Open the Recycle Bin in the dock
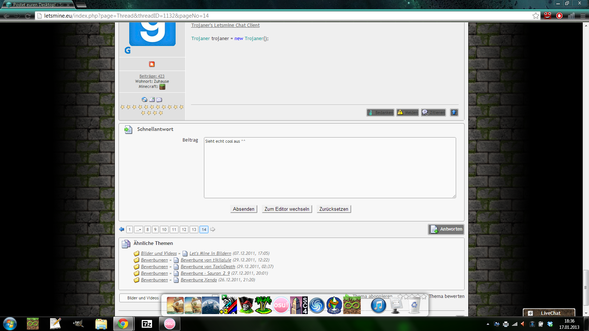This screenshot has height=331, width=589. 414,305
